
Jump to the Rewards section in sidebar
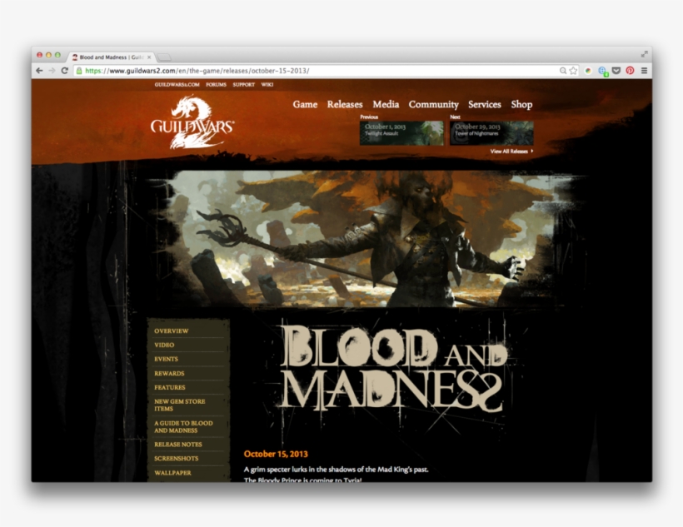point(169,373)
